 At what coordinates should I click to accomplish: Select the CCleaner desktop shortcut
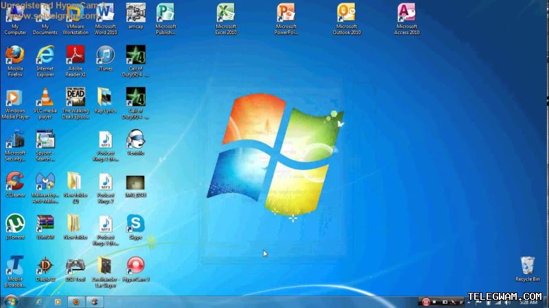click(x=15, y=185)
